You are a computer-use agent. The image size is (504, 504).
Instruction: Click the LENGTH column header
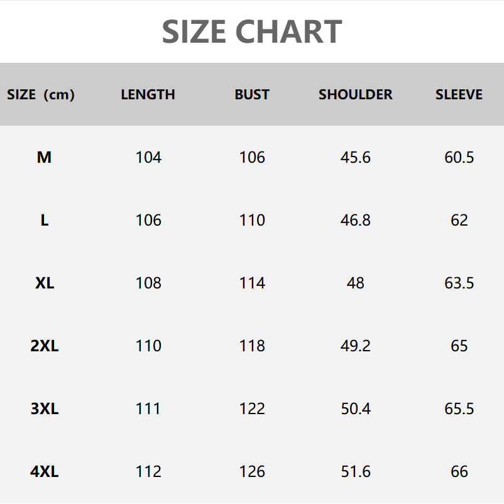[x=148, y=95]
